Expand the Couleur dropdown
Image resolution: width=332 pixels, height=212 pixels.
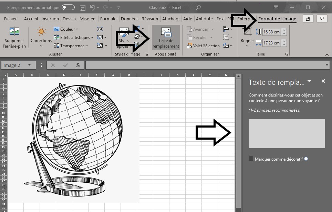pos(66,29)
